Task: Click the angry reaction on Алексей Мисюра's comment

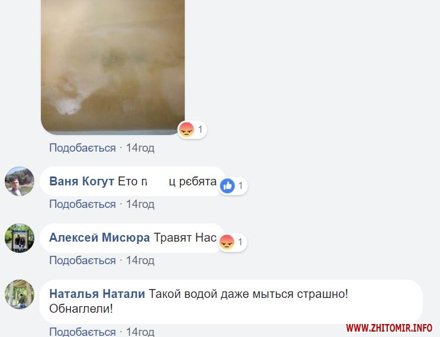Action: pos(227,242)
